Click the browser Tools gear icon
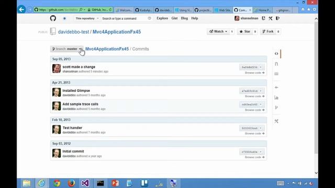This screenshot has width=335, height=188. point(315,9)
